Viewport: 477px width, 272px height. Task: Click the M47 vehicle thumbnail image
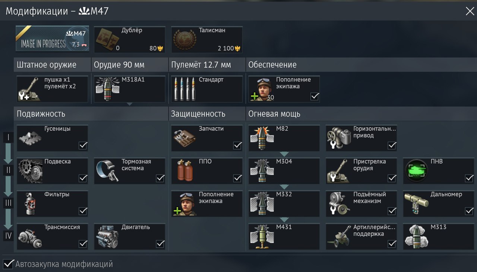pyautogui.click(x=52, y=39)
